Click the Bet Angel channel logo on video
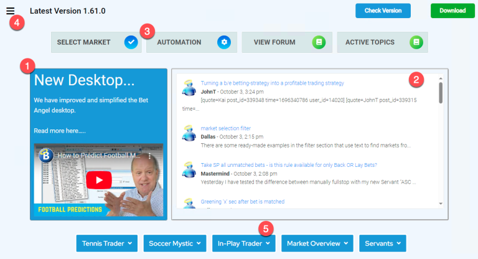This screenshot has height=259, width=478. tap(46, 156)
